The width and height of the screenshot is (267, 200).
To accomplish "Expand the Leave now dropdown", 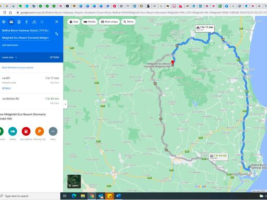I will (9, 58).
